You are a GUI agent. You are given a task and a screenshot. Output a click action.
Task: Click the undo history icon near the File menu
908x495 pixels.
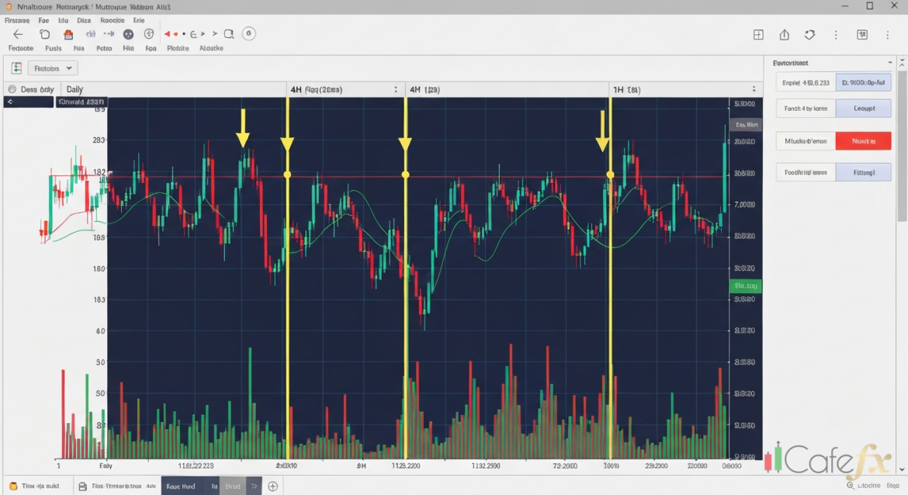click(44, 33)
